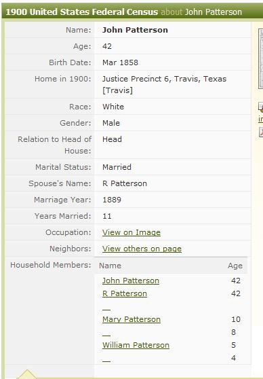
Task: Open William Patterson household member link
Action: pos(136,345)
